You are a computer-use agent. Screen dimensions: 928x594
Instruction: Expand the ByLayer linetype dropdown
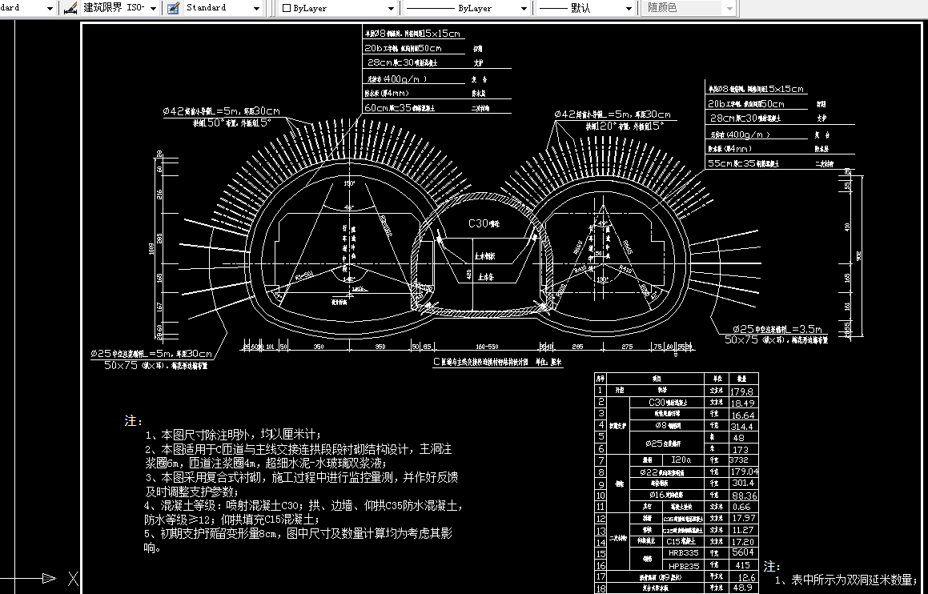pyautogui.click(x=466, y=8)
